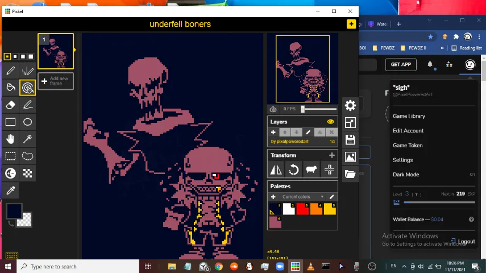Select the Eraser tool
Screen dimensions: 486x273
pos(11,105)
